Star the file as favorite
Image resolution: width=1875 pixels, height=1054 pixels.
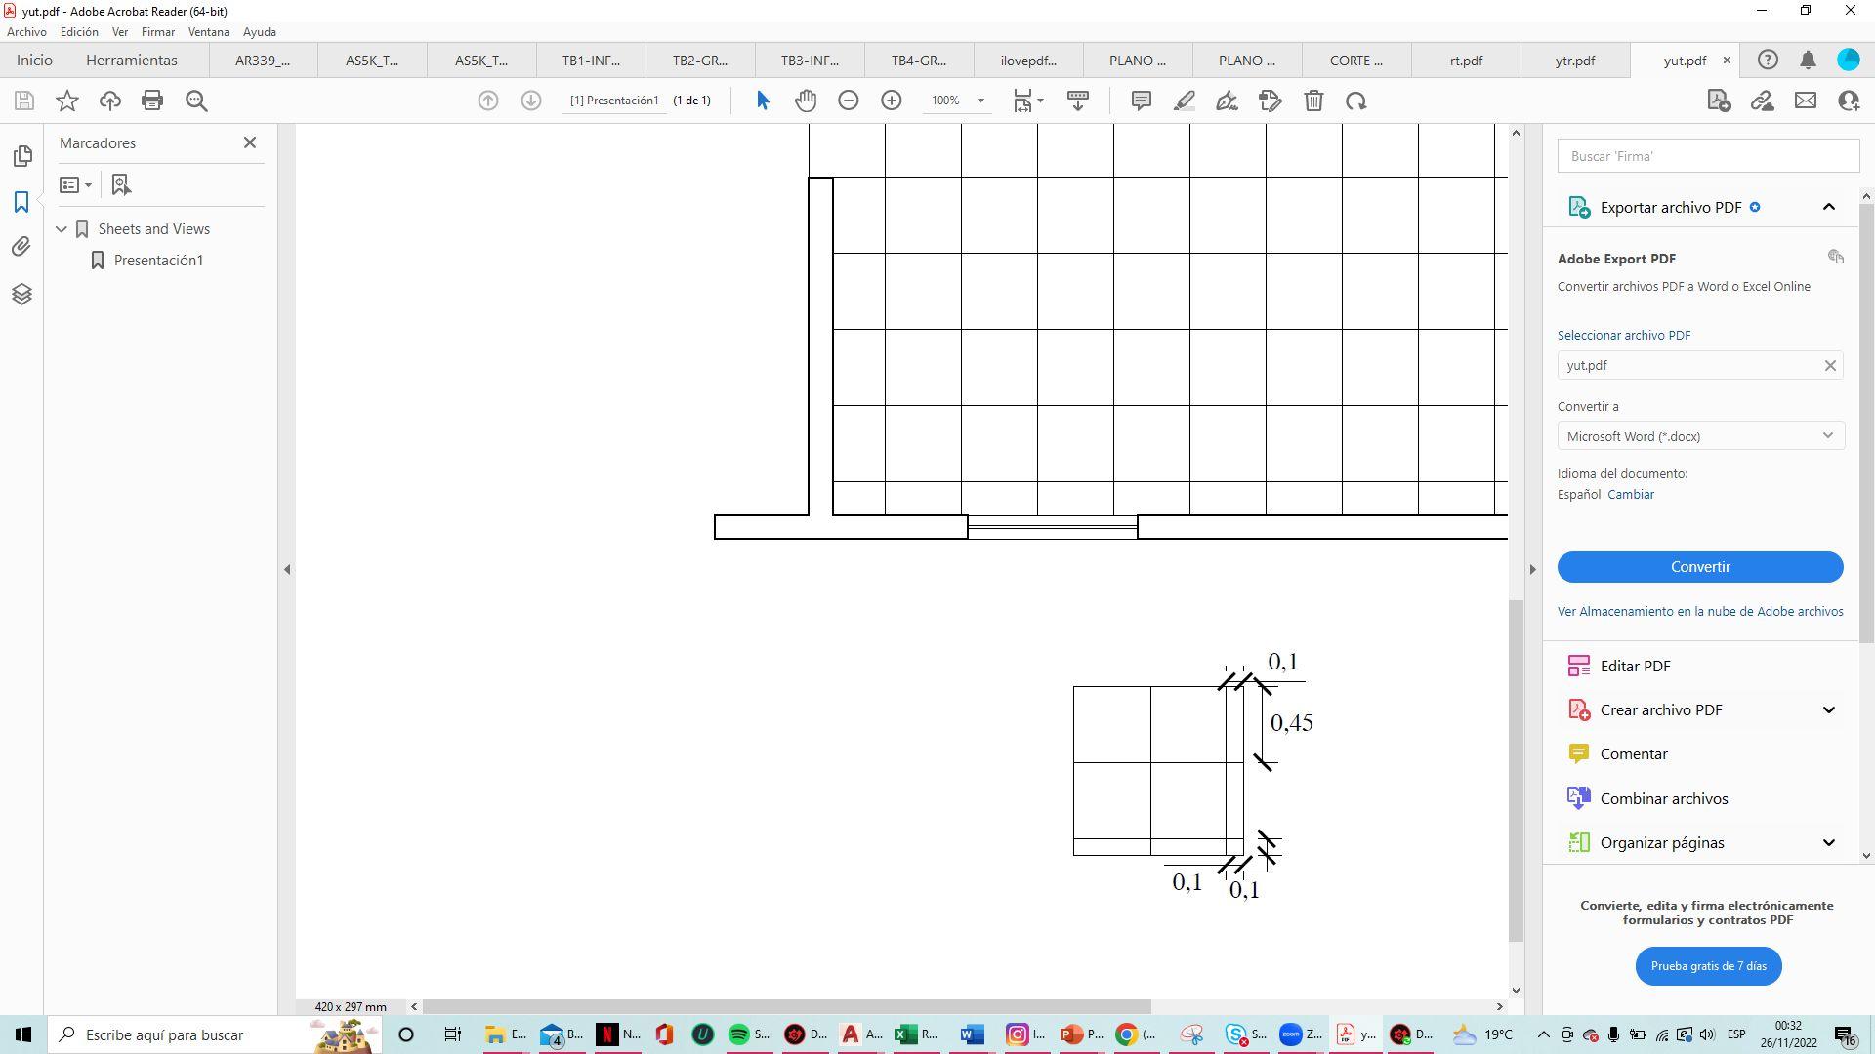pyautogui.click(x=67, y=101)
